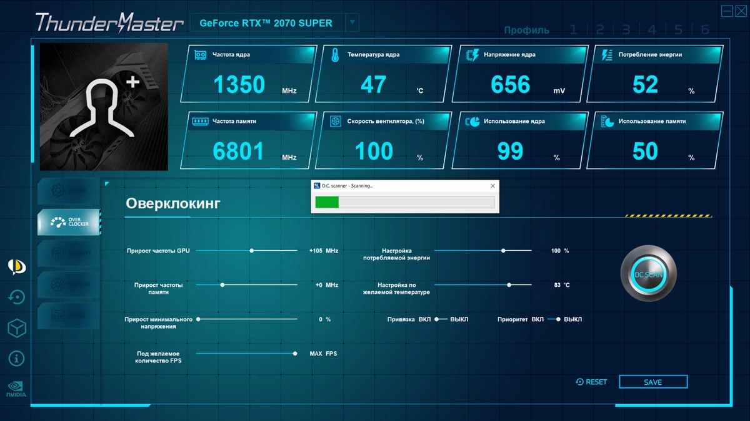Click the +0 MHz memory clock value

(327, 285)
